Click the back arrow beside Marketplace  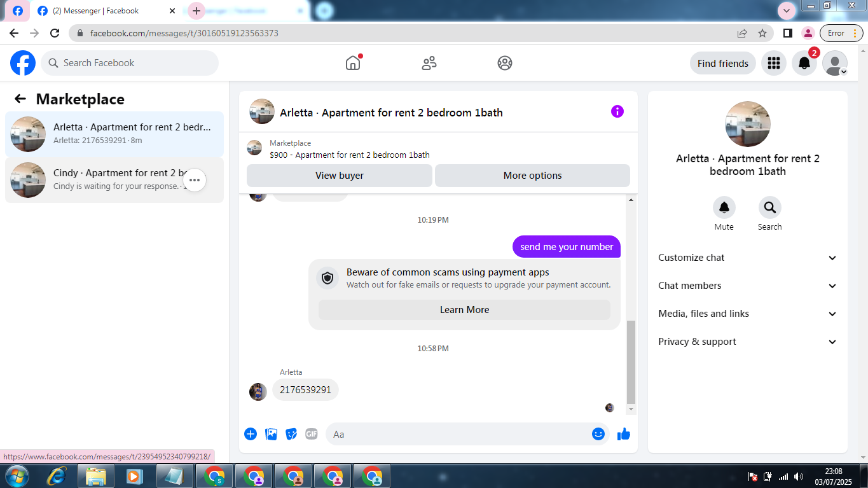tap(20, 99)
